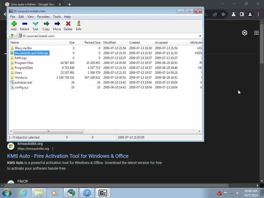Screen dimensions: 264x198
Task: Sort by Accessed column header
Action: coord(166,43)
